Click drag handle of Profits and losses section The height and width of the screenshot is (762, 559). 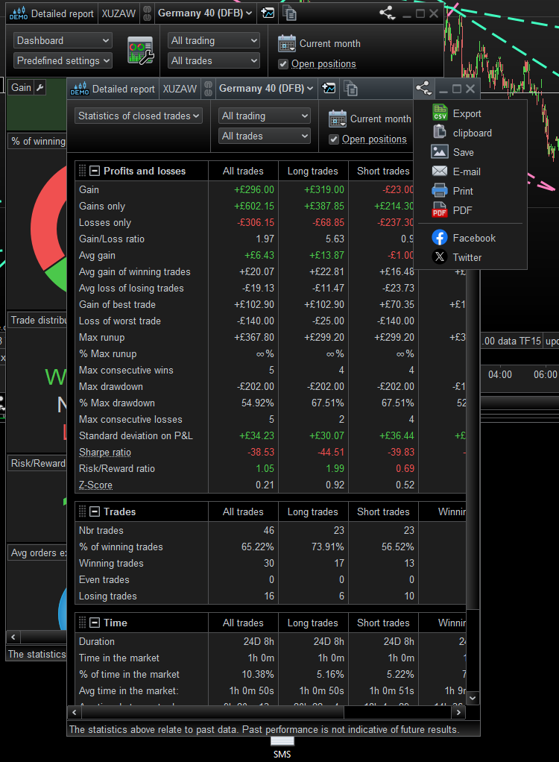82,171
